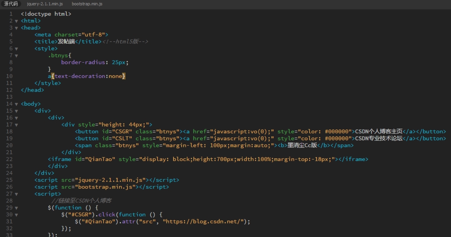Viewport: 451px width, 237px height.
Task: Click line number 1 in the gutter
Action: [x=11, y=14]
